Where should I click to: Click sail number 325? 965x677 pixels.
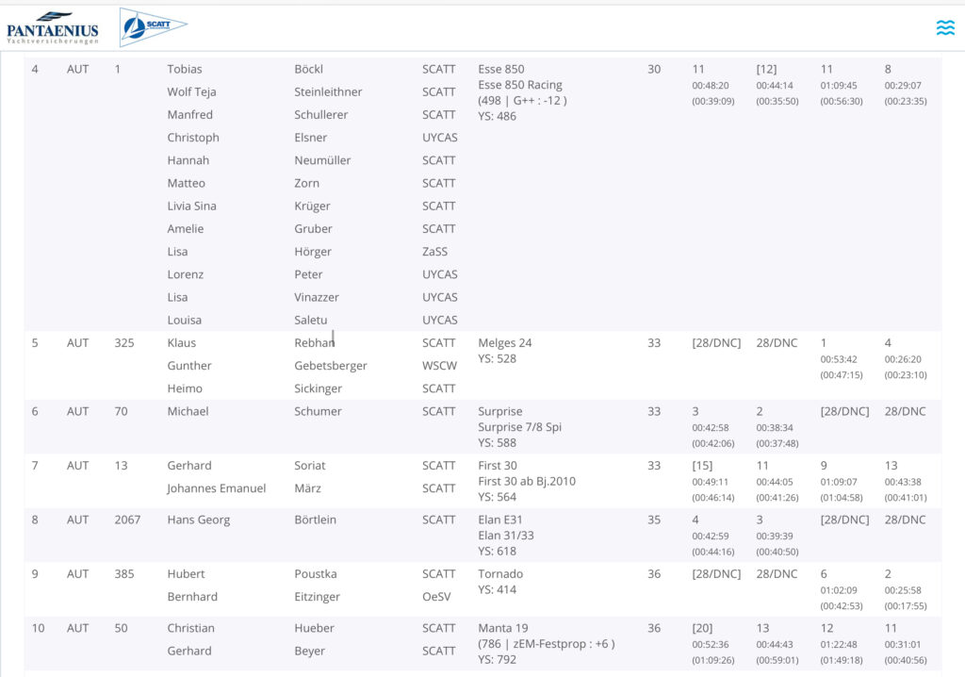pos(123,342)
